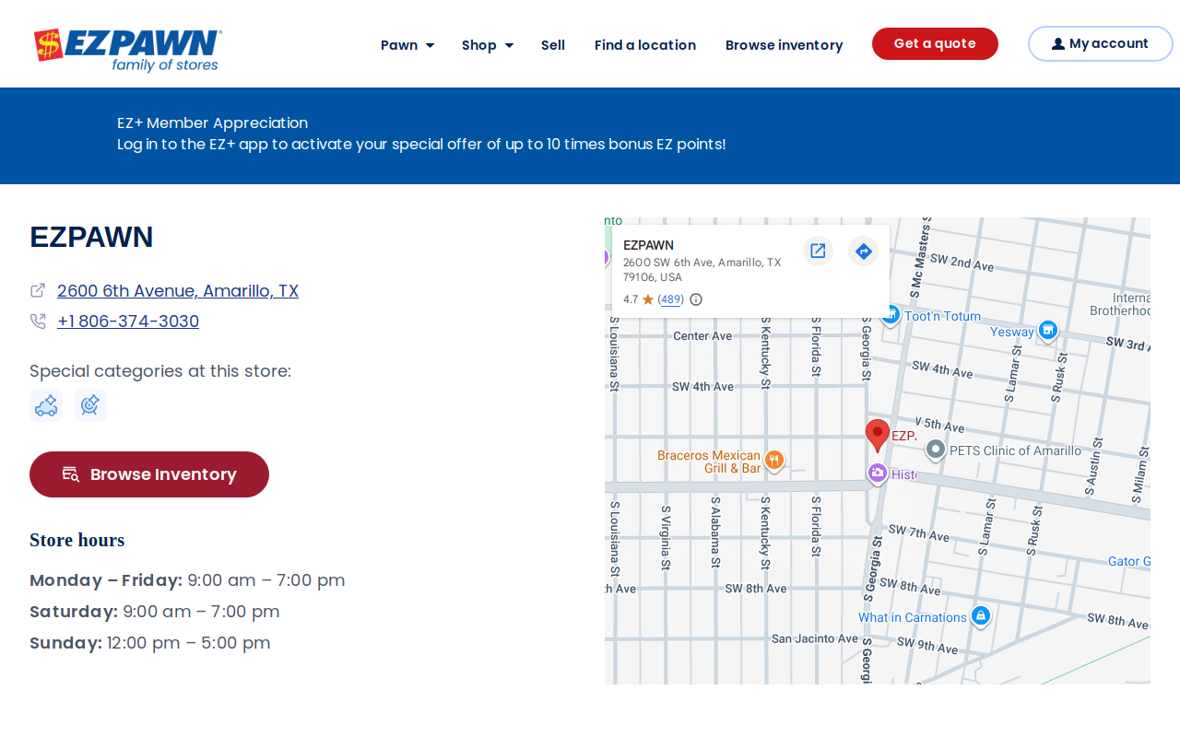The image size is (1180, 737).
Task: Click the external link icon beside address
Action: click(38, 290)
